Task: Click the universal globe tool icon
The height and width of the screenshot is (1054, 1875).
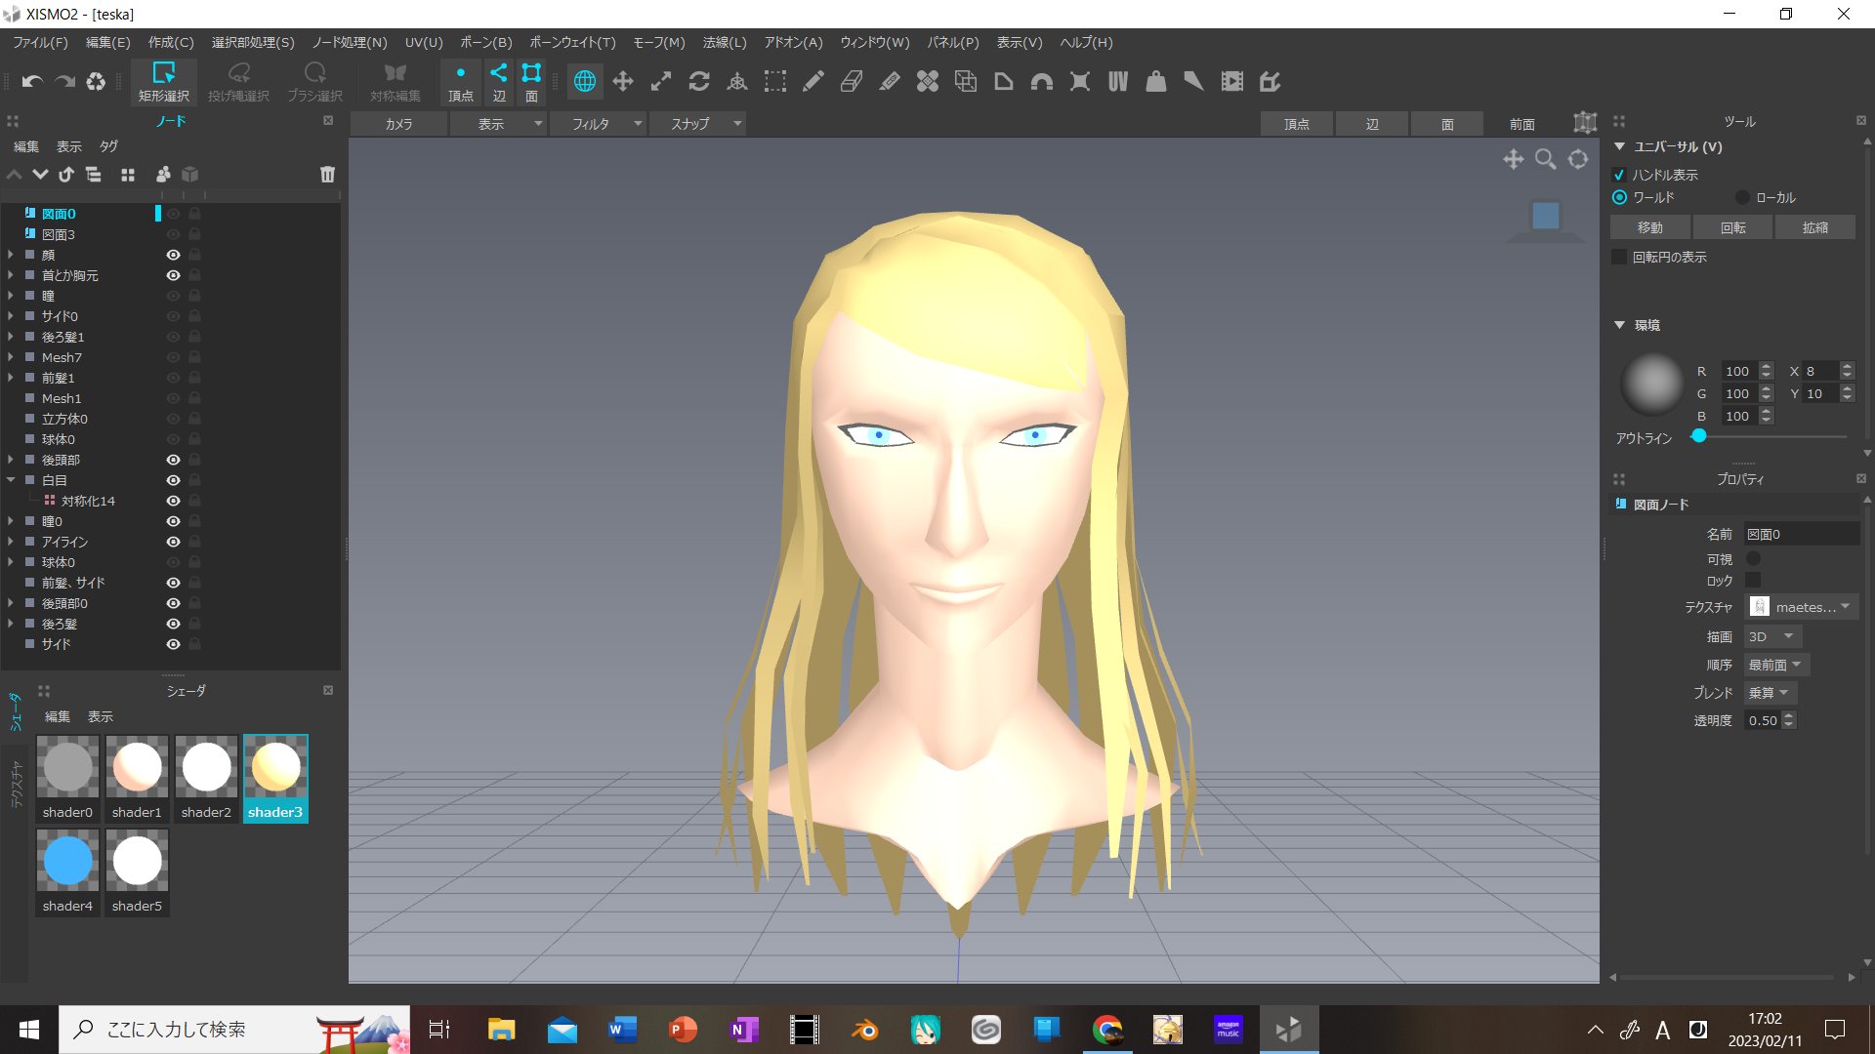Action: tap(585, 82)
